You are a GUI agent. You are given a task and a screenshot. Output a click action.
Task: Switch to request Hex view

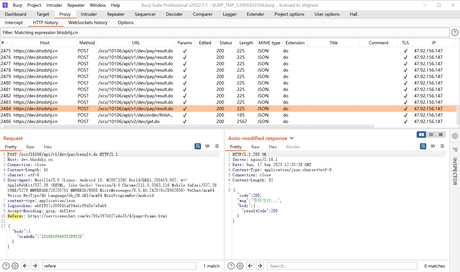[x=48, y=147]
